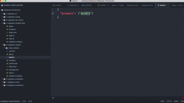The image size is (184, 103).
Task: Open the JSON grammar selector
Action: click(x=176, y=101)
